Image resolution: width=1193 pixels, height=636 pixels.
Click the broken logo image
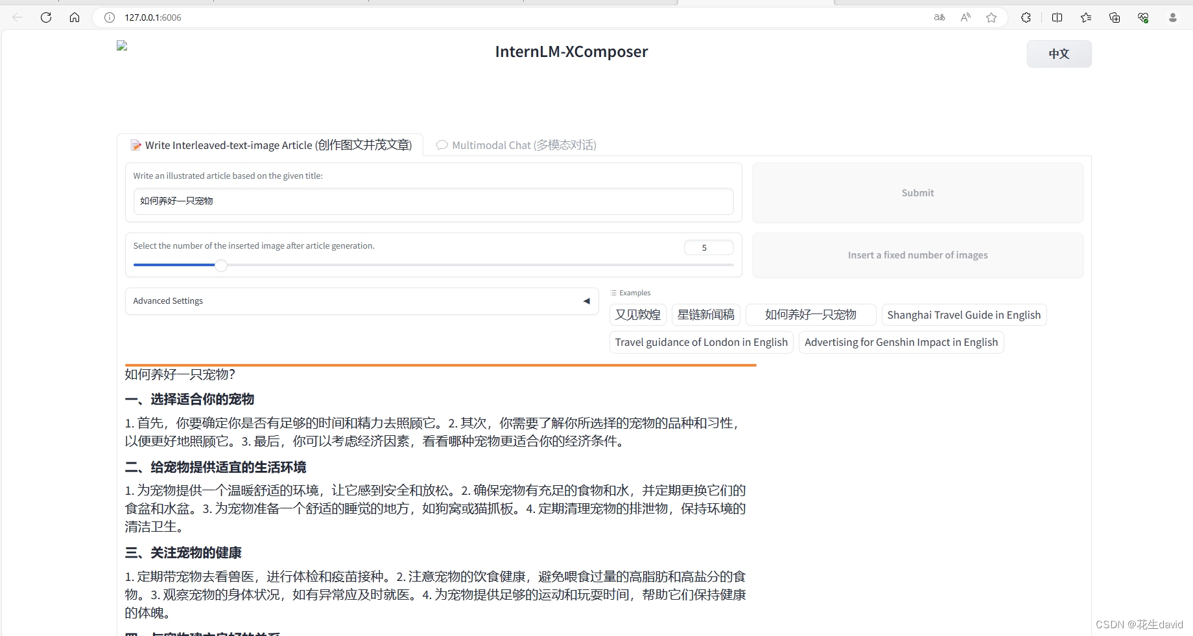click(x=122, y=45)
